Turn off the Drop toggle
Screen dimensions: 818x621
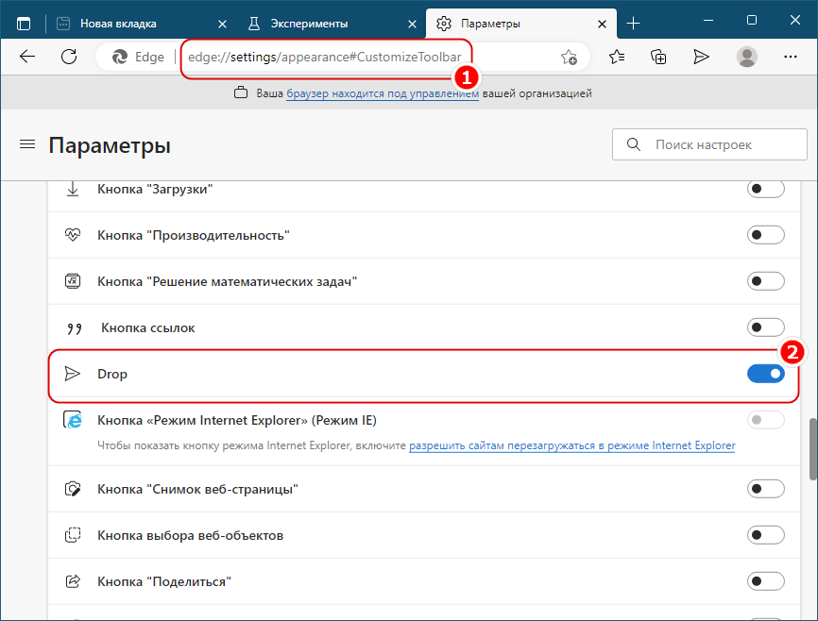[x=765, y=374]
